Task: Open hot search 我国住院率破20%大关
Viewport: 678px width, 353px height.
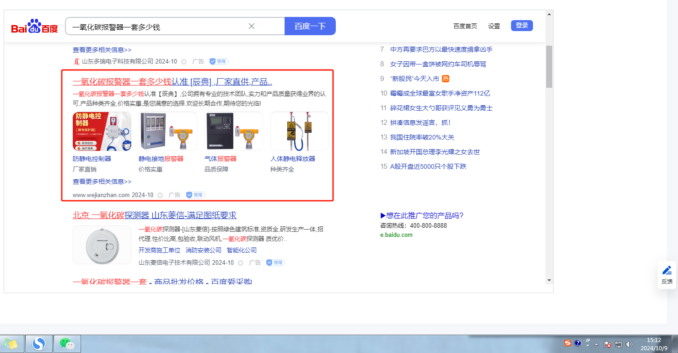Action: tap(422, 137)
